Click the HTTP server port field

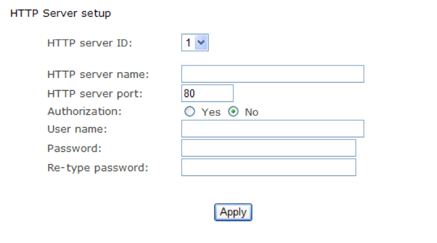[x=207, y=93]
